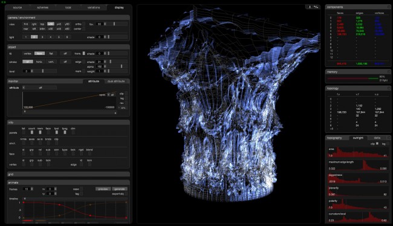
Task: Set the view to top
Action: click(42, 24)
